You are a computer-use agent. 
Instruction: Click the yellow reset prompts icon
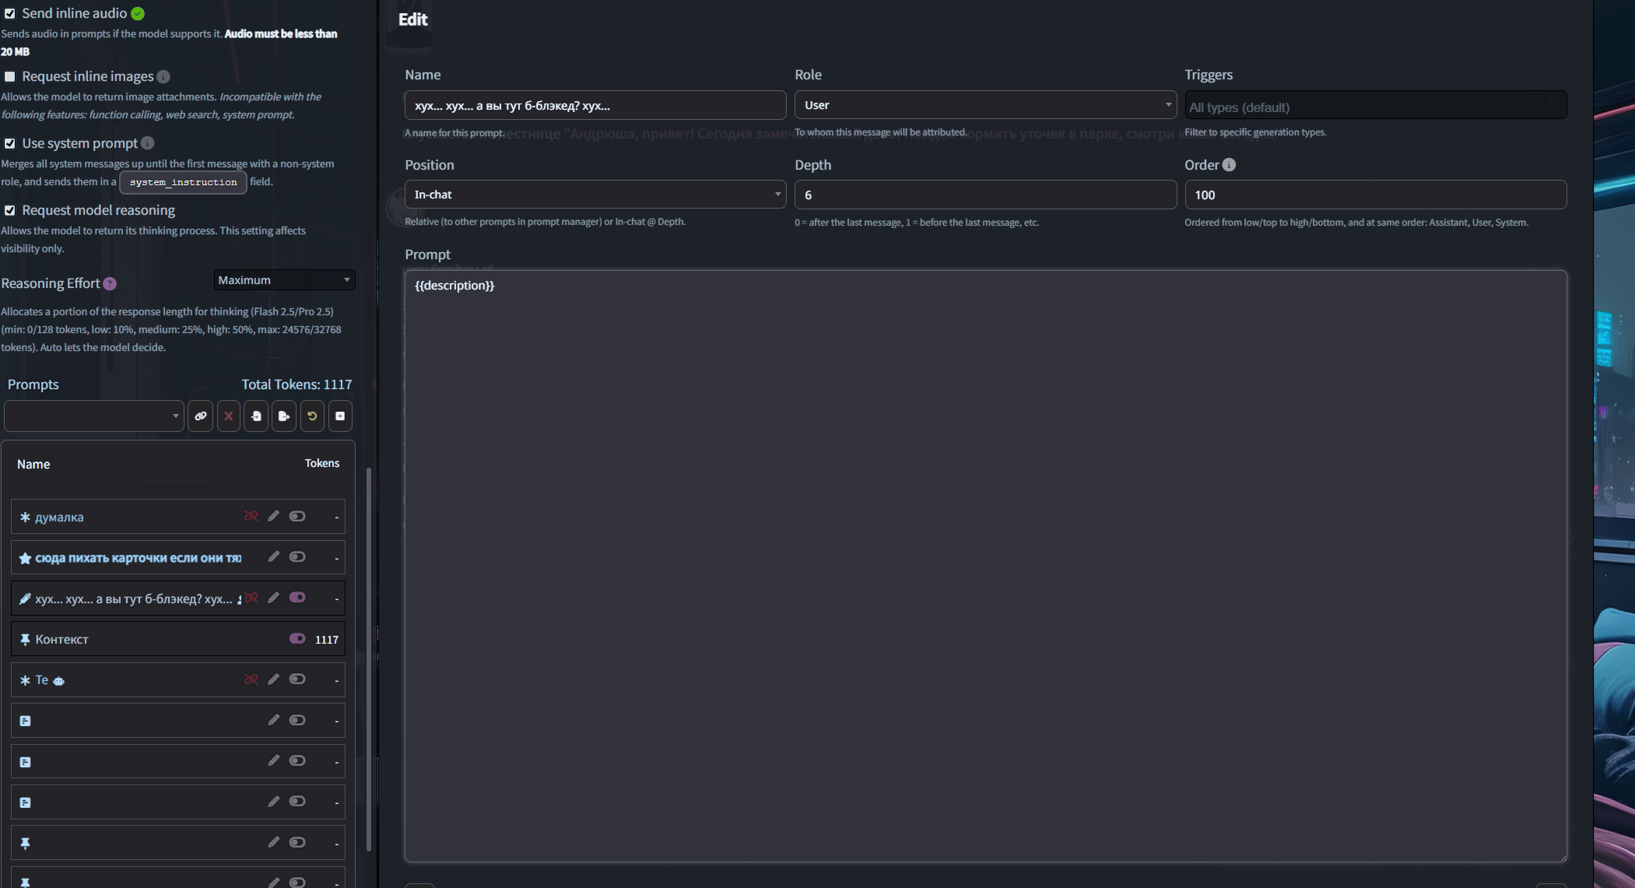pyautogui.click(x=312, y=416)
